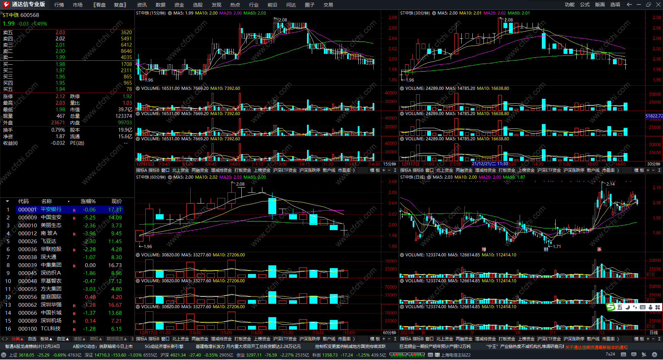Open the 行情 menu

[59, 5]
